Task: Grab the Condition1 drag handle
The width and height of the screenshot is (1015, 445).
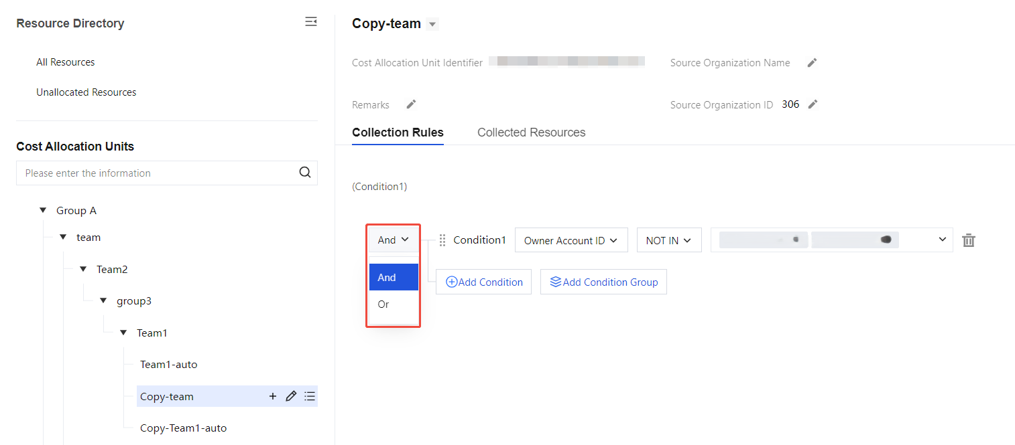Action: click(442, 240)
